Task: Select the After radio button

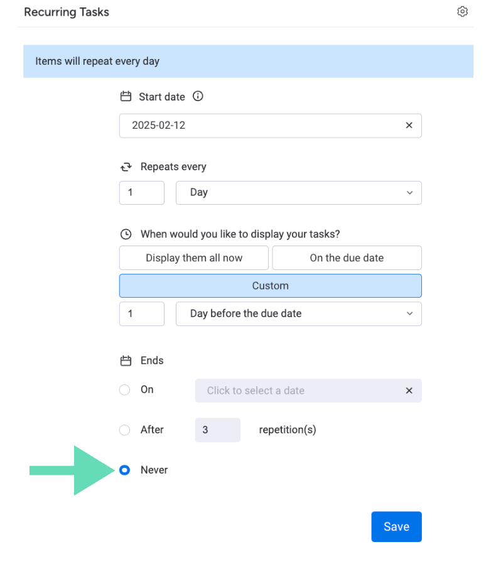Action: click(x=124, y=430)
